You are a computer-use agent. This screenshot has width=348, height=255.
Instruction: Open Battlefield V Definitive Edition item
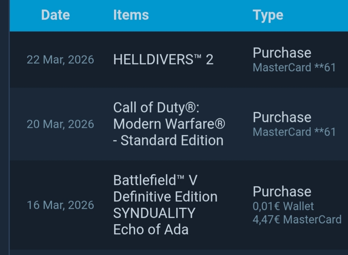165,188
